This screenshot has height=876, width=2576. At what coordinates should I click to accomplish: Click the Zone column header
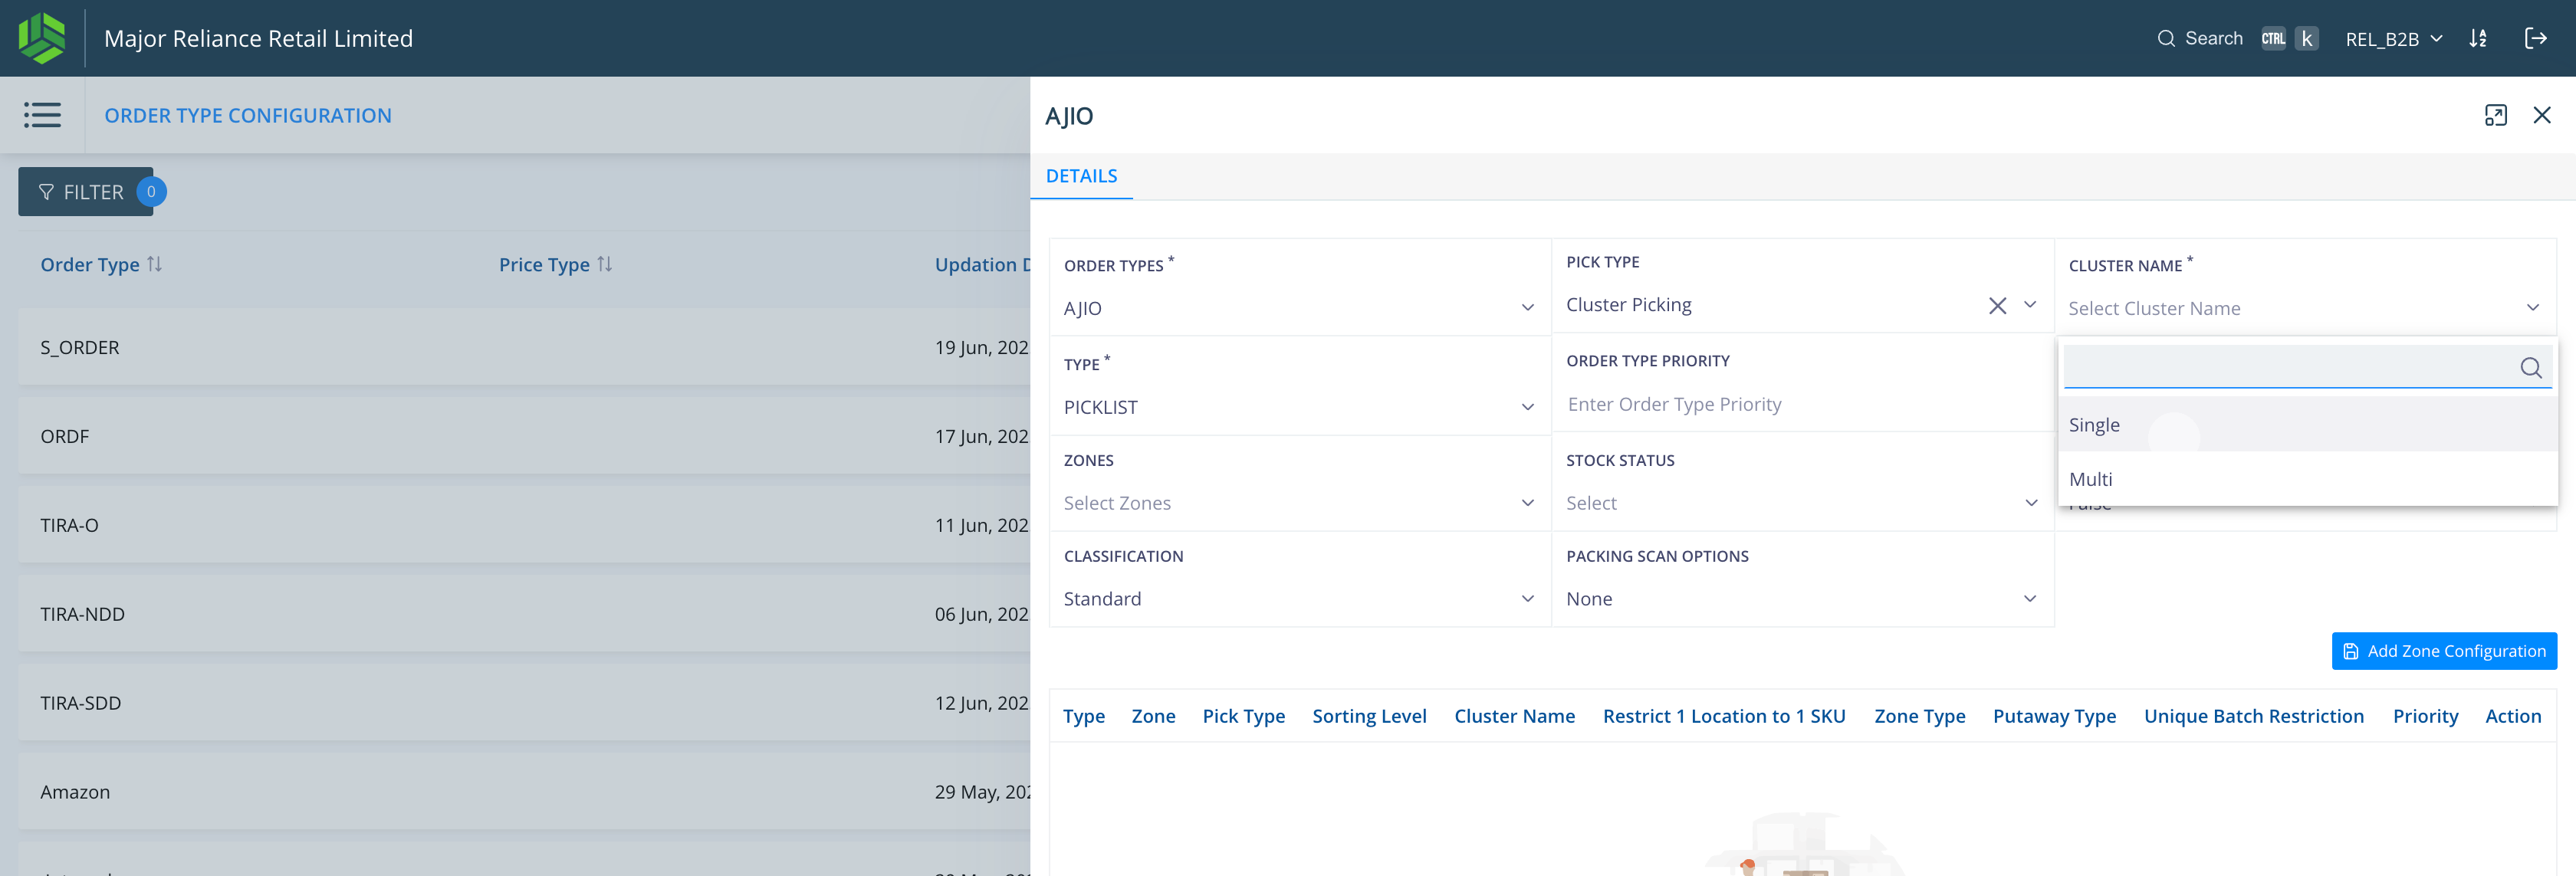point(1153,716)
